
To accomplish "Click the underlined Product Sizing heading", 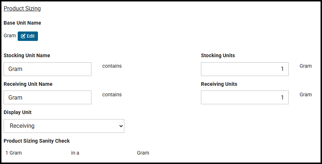I will point(22,8).
